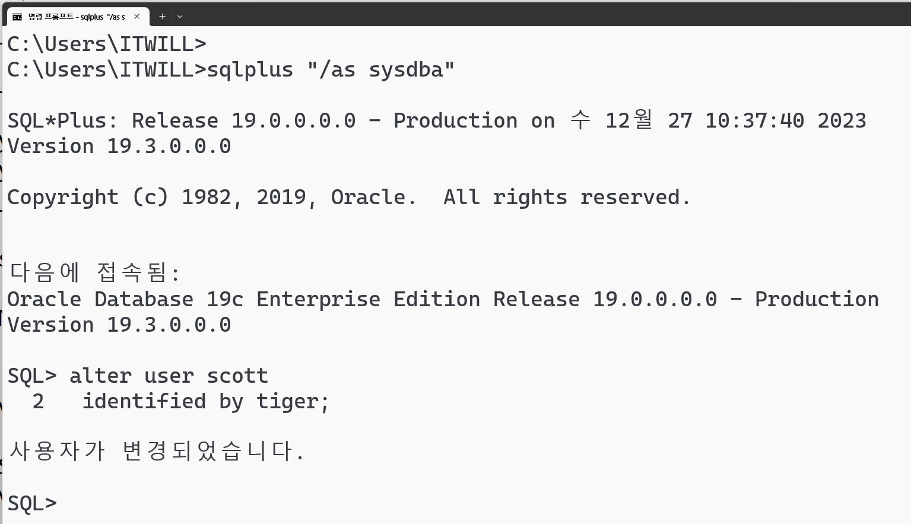This screenshot has height=524, width=911.
Task: Click the 사용자가 변경되었습니다. message
Action: point(157,451)
